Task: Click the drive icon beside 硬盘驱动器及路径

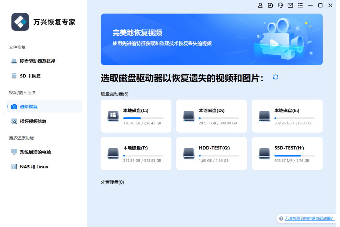Action: [14, 61]
